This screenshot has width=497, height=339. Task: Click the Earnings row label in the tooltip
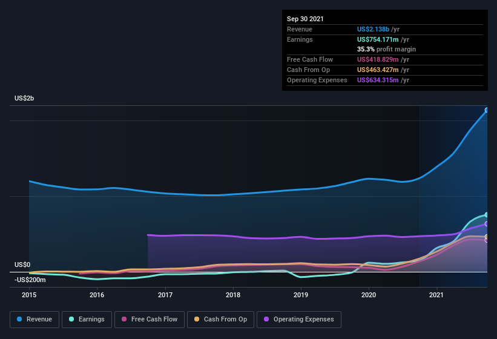pos(300,39)
